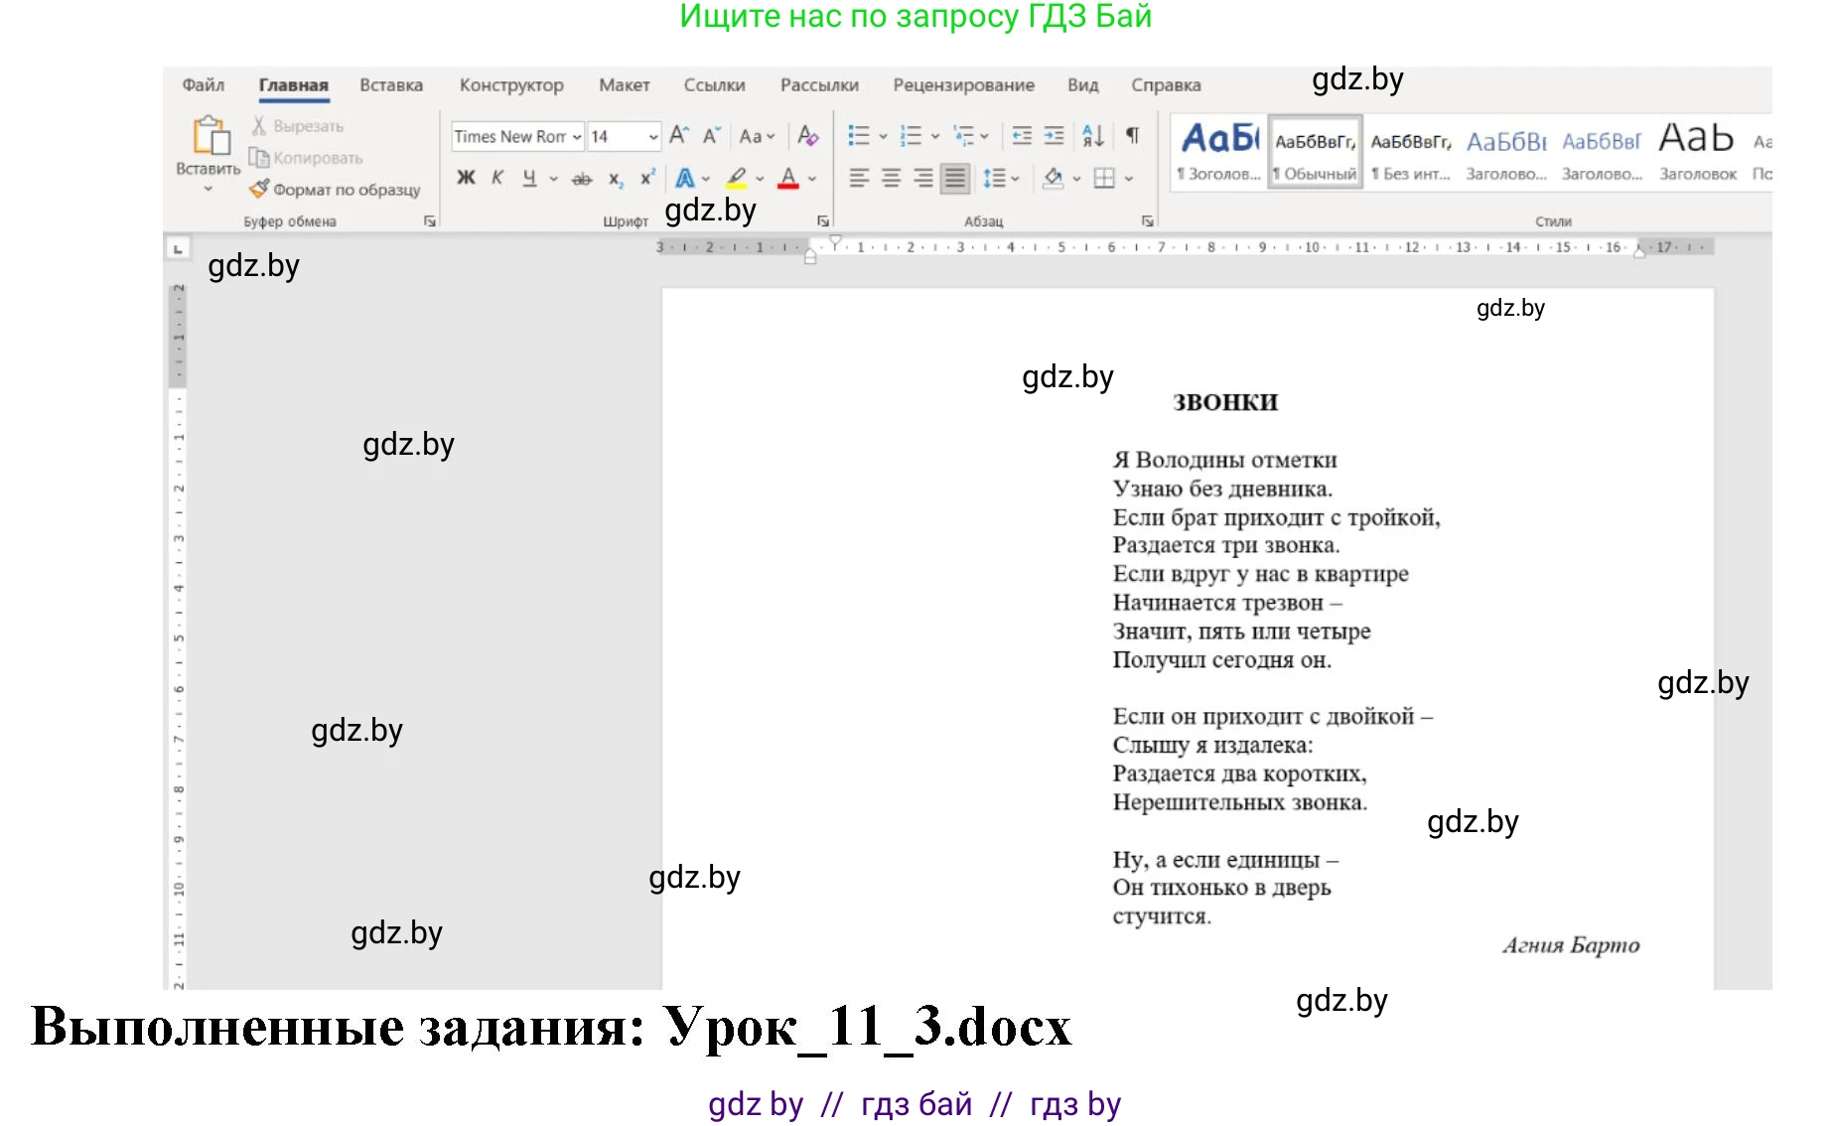Click the Increase Indent icon
This screenshot has height=1126, width=1833.
coord(1055,136)
